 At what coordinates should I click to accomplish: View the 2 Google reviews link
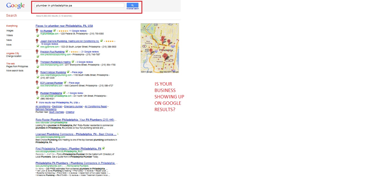pos(85,62)
